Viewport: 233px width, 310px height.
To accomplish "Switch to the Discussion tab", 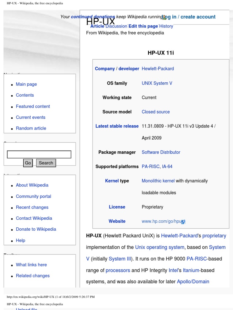I will point(116,26).
